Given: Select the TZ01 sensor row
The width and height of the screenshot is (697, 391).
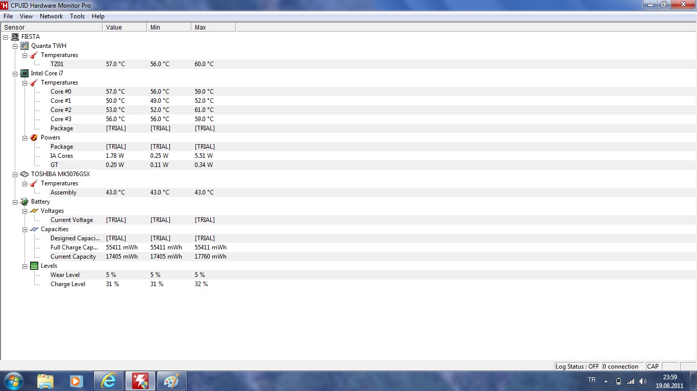Looking at the screenshot, I should (x=348, y=64).
